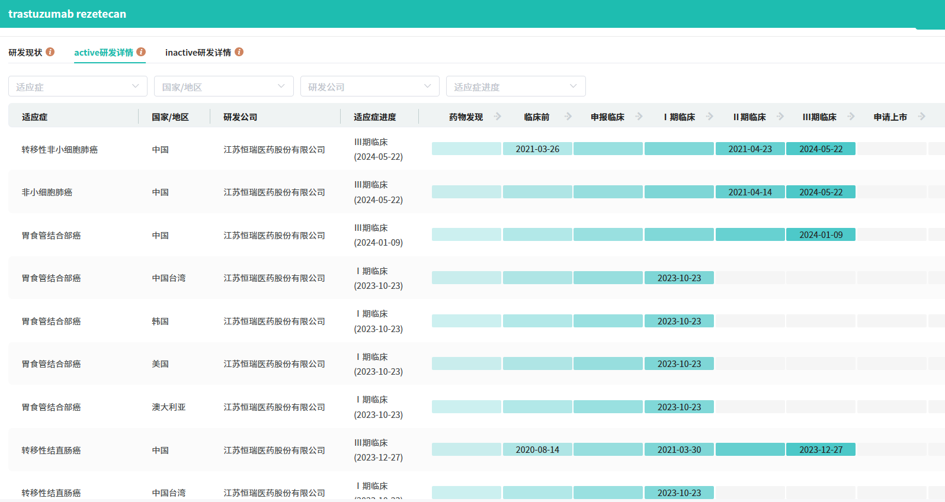Click arrow icon after I期临床 column header
The height and width of the screenshot is (502, 945).
710,117
